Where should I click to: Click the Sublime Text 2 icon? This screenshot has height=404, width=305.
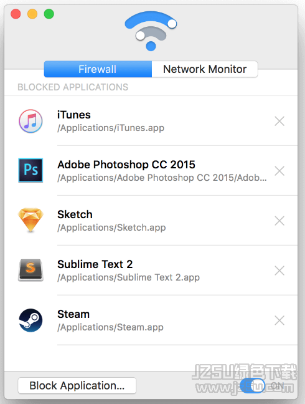click(x=30, y=270)
